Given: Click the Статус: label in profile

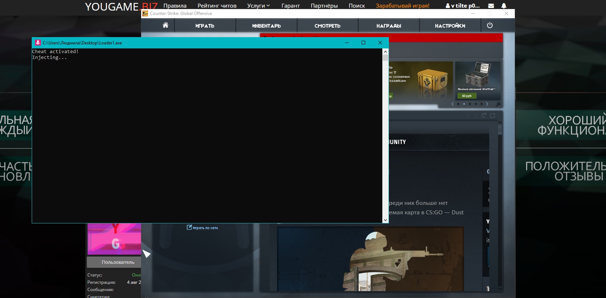Looking at the screenshot, I should tap(95, 275).
